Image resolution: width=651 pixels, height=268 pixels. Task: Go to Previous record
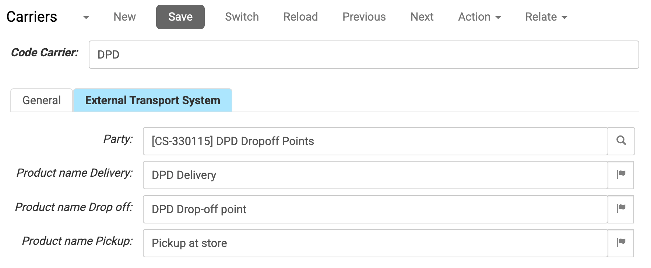coord(364,17)
